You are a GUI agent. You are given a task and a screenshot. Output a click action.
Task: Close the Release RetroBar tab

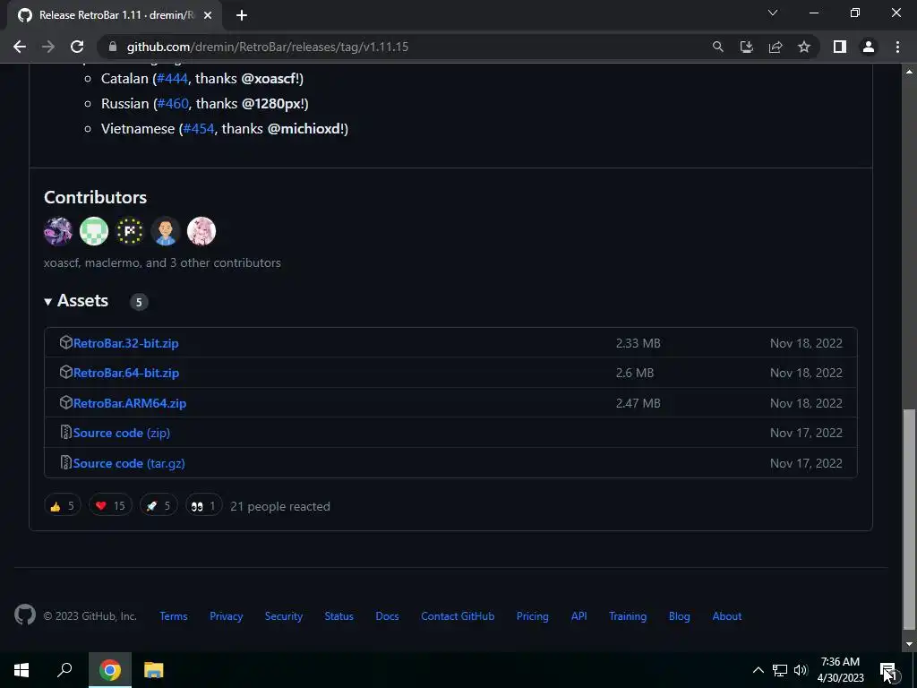click(x=208, y=15)
